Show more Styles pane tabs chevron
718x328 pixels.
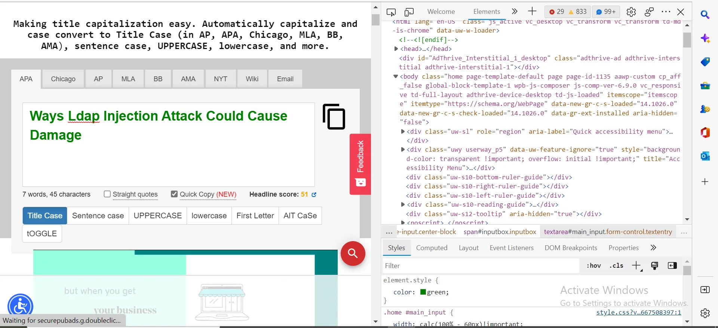pyautogui.click(x=653, y=247)
